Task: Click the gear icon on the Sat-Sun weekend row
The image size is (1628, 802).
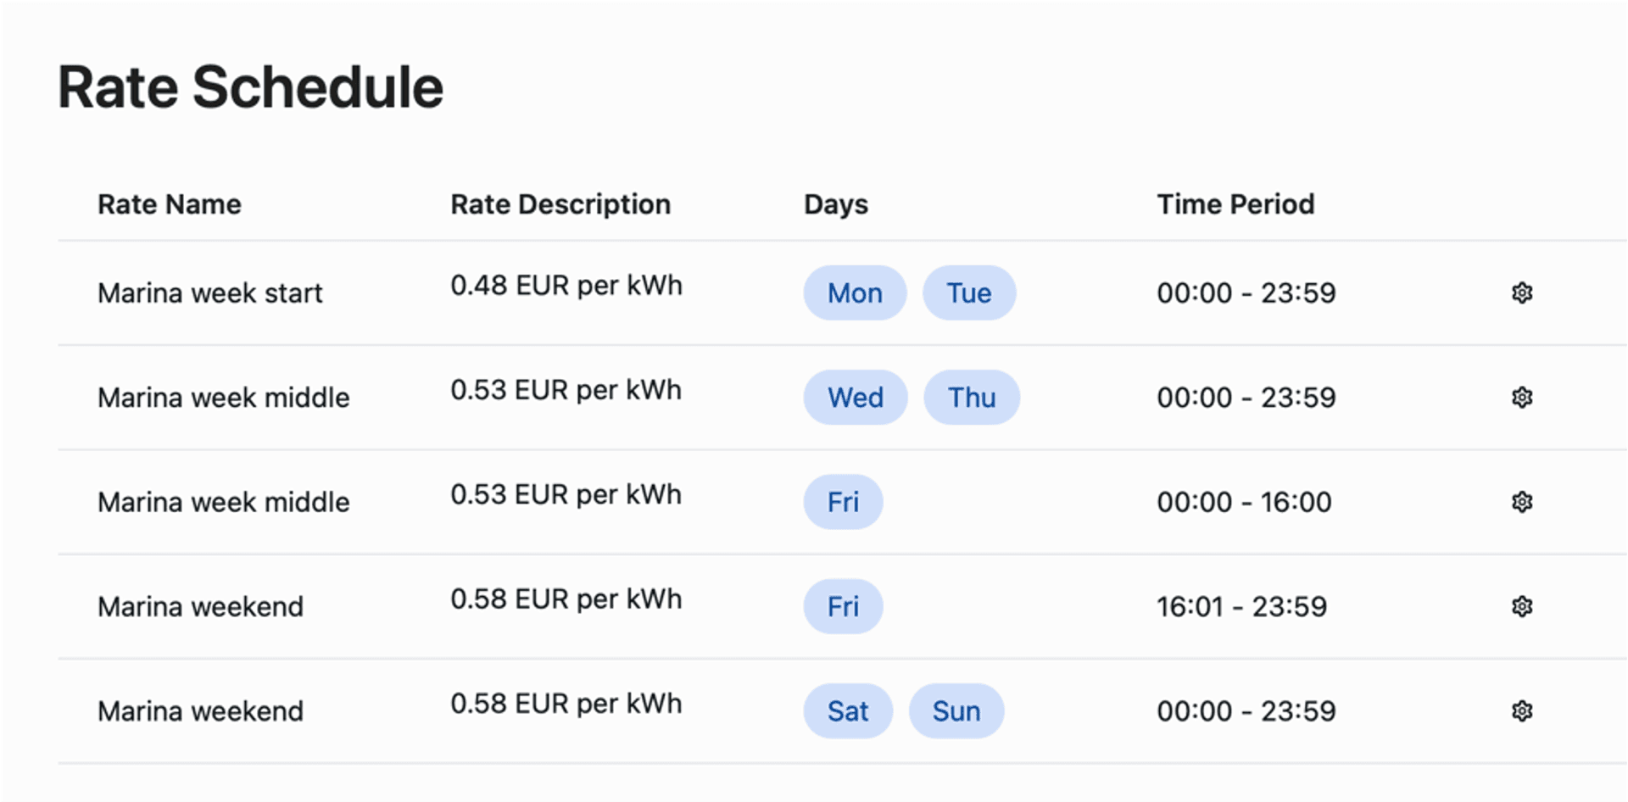Action: click(1522, 710)
